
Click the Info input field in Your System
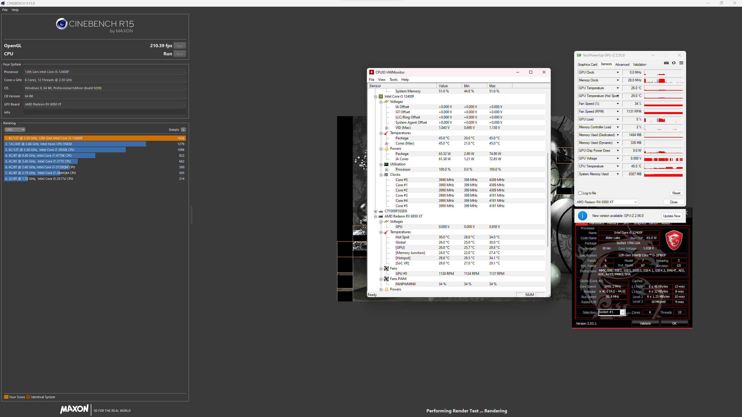coord(105,112)
